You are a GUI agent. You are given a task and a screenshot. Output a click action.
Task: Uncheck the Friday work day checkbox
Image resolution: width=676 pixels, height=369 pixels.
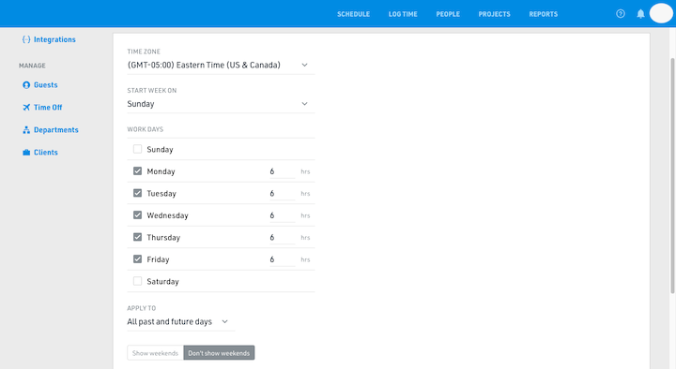pyautogui.click(x=137, y=258)
